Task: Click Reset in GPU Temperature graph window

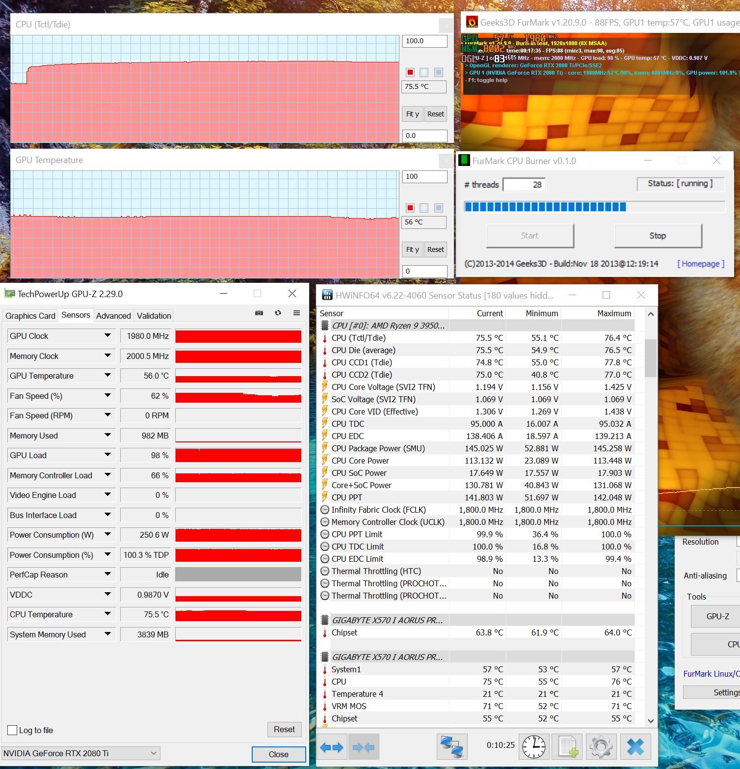Action: coord(436,249)
